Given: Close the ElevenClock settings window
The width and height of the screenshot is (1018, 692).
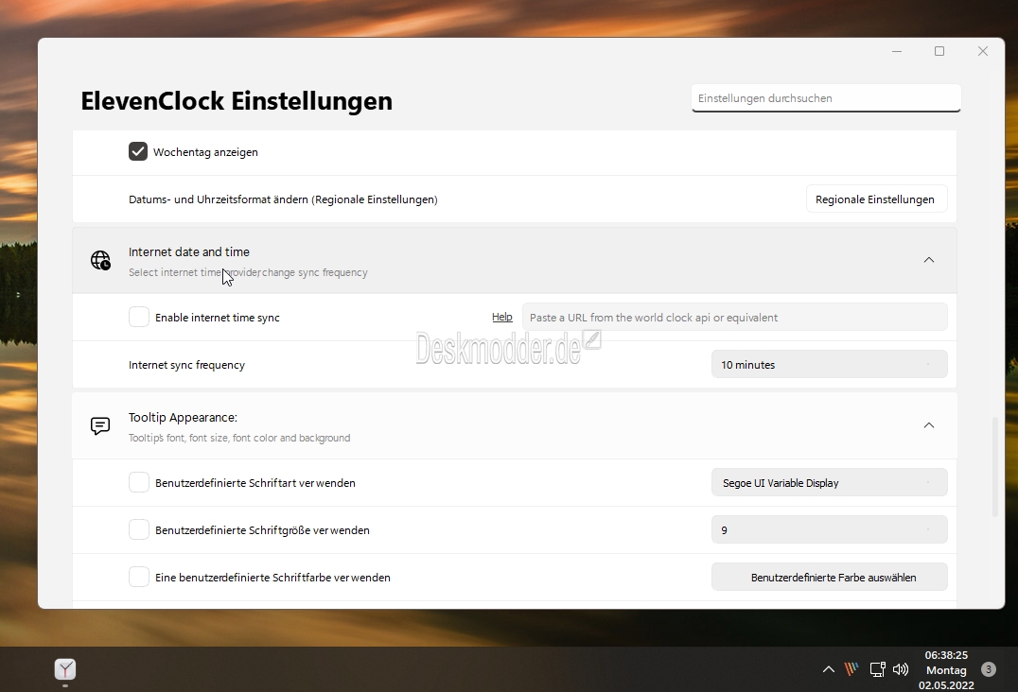Looking at the screenshot, I should coord(983,51).
